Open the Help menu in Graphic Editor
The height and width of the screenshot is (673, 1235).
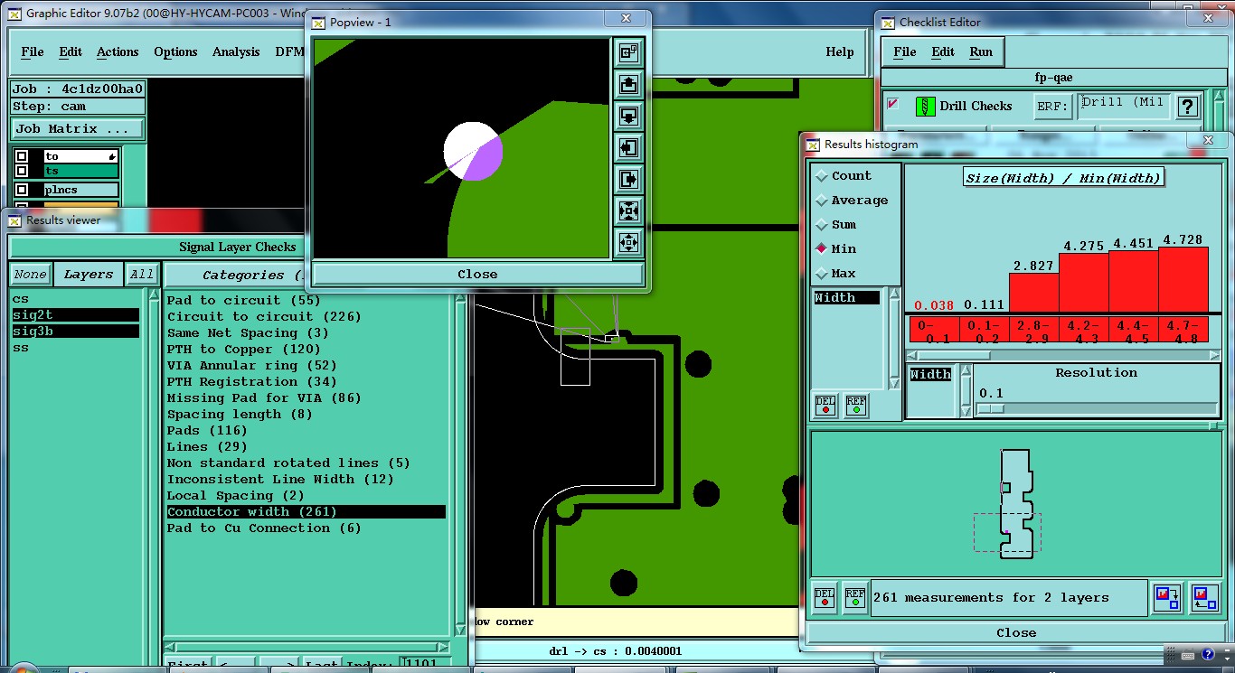coord(840,51)
